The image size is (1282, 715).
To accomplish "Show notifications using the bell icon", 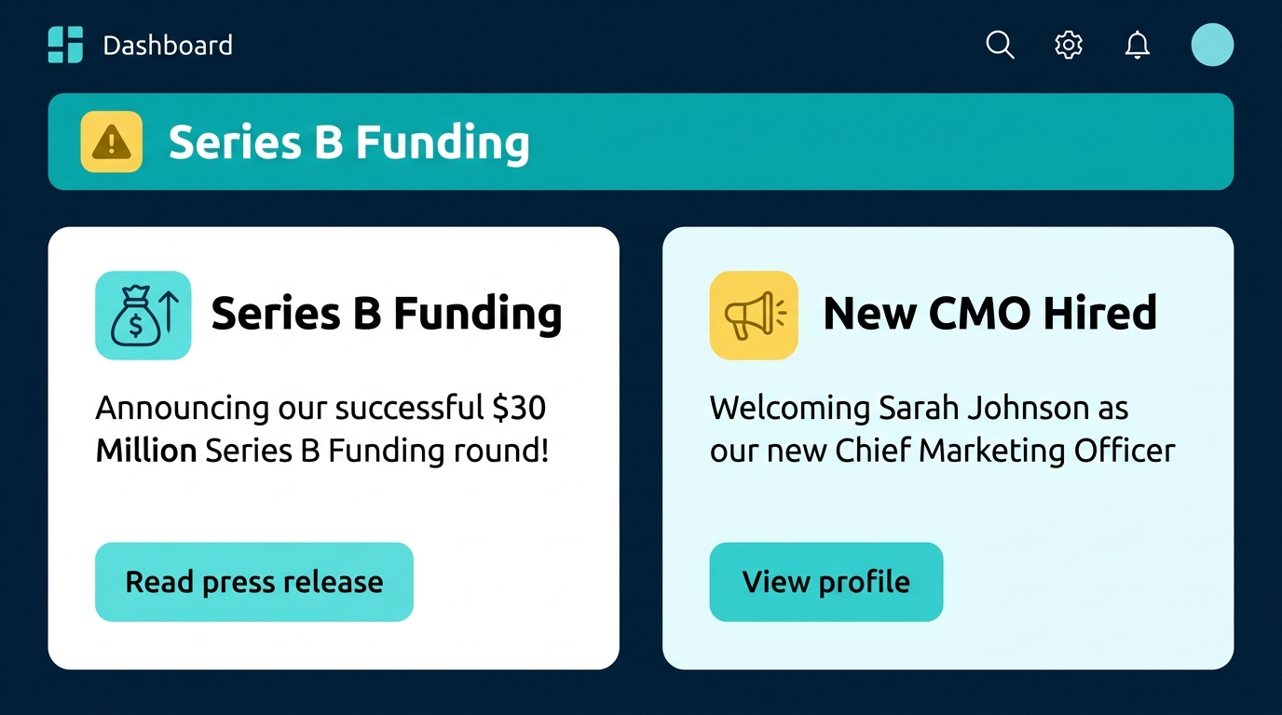I will pos(1137,45).
